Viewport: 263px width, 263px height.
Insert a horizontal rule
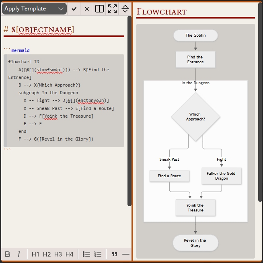(126, 254)
